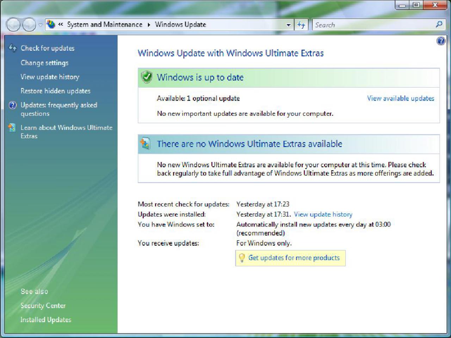Open Updates: frequently asked questions
Screen dimensions: 451x338
pos(59,109)
